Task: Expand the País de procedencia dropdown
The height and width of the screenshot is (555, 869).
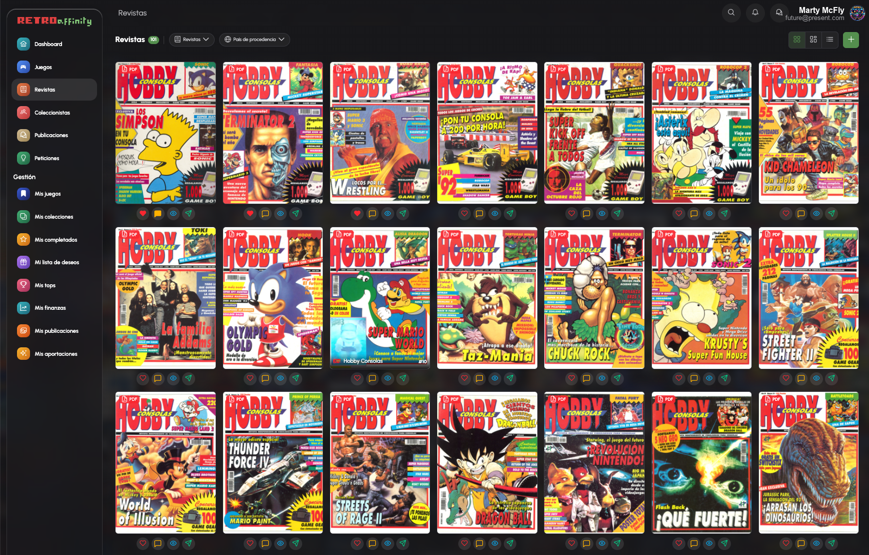Action: point(255,40)
